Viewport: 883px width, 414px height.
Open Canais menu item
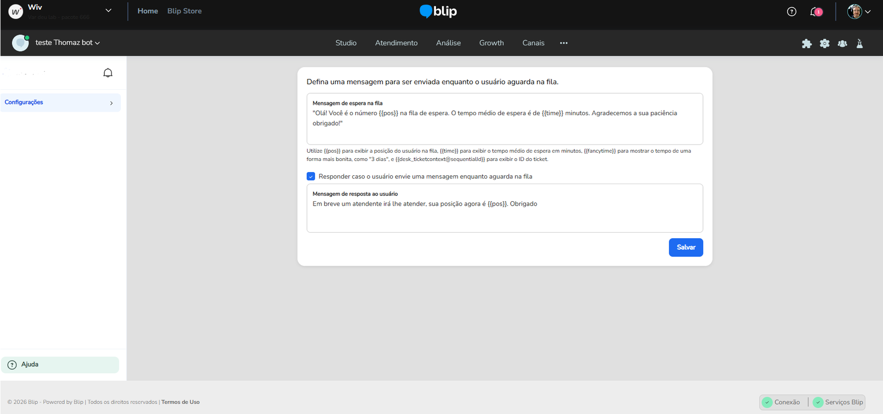click(533, 43)
